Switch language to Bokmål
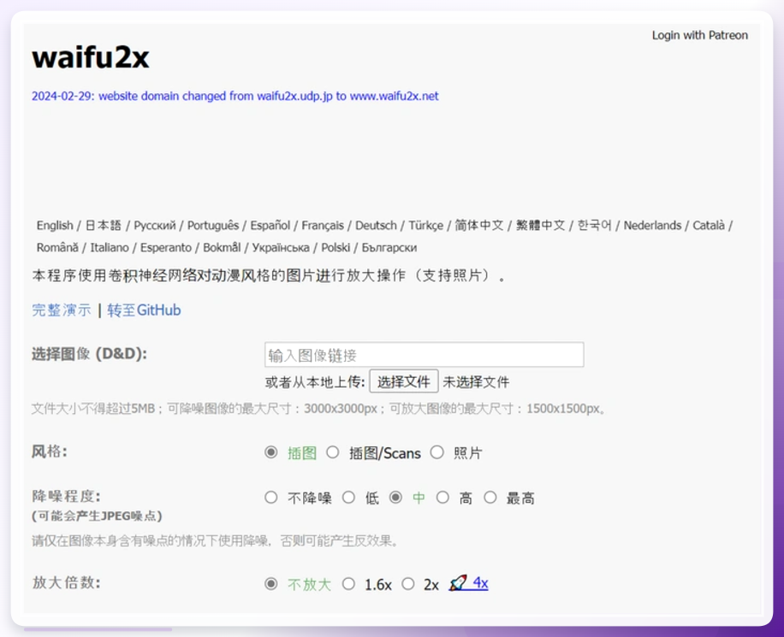Screen dimensions: 784x637 click(222, 247)
